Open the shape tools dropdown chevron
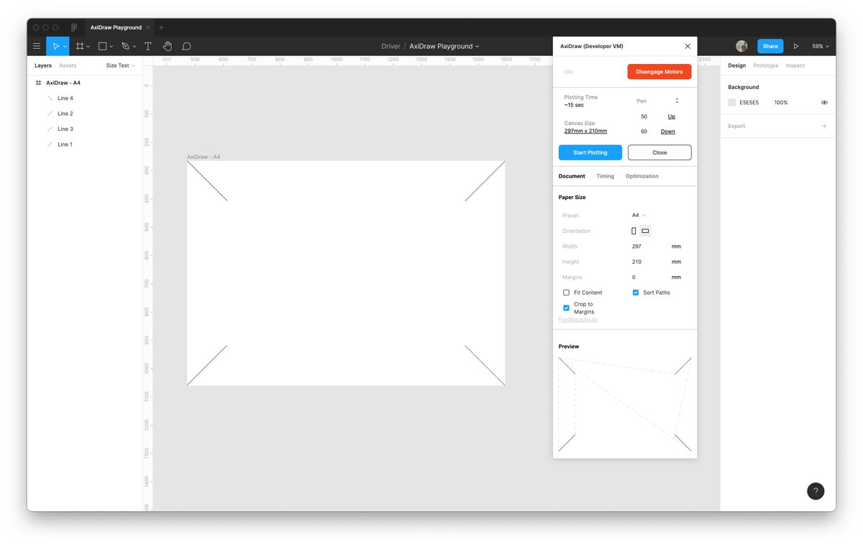This screenshot has width=863, height=547. 111,47
